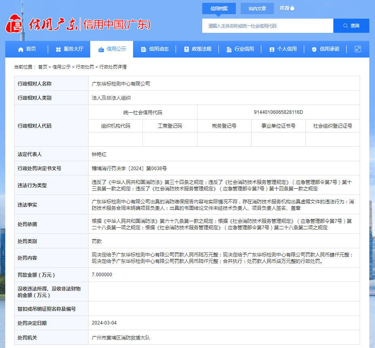The image size is (375, 348).
Task: Click the 服务大厅 grid icon
Action: [58, 49]
